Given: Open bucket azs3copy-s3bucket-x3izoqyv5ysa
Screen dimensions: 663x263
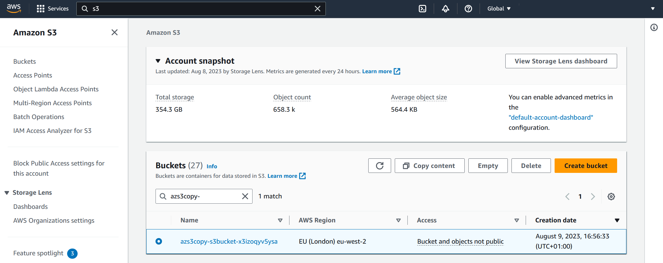Looking at the screenshot, I should click(x=229, y=241).
